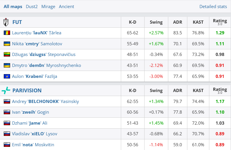Screen dimensions: 231x150
Task: Click the PARIVISION team logo icon
Action: point(6,91)
